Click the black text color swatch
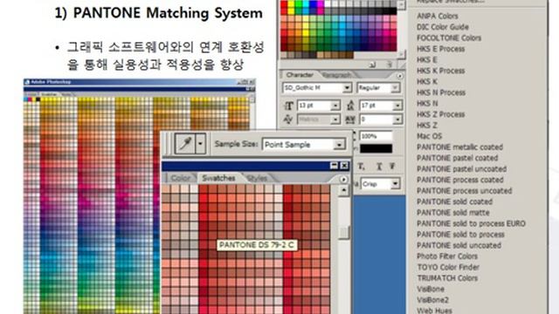559x314 pixels. point(376,148)
